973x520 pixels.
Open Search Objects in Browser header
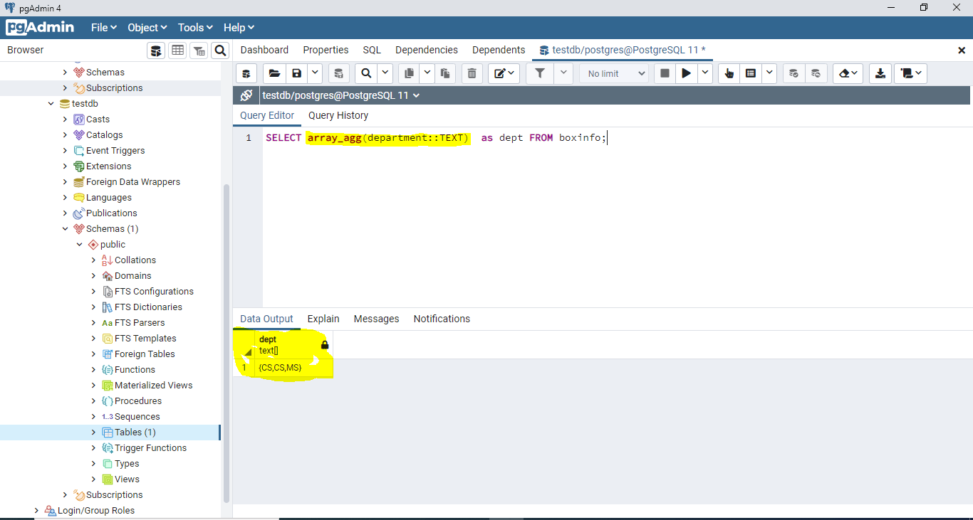(x=220, y=51)
